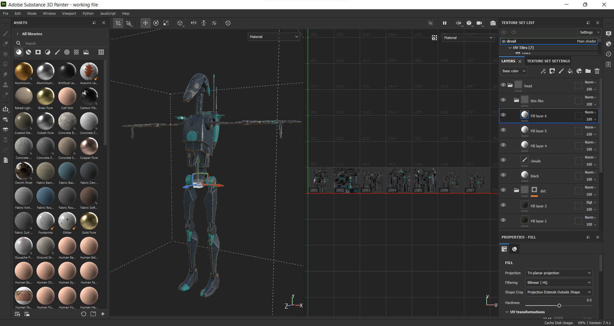Open the Edit menu
Screen dimensions: 614x326
pos(18,13)
